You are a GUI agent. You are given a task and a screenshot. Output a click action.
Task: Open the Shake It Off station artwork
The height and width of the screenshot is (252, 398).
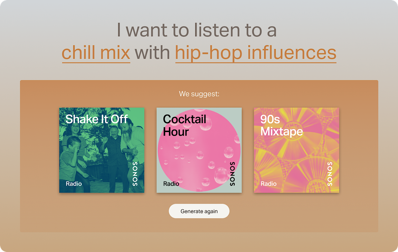[x=102, y=150]
